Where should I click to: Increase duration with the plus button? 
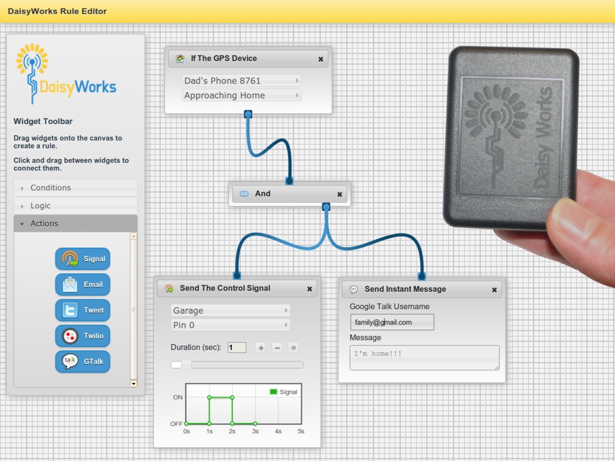point(261,348)
